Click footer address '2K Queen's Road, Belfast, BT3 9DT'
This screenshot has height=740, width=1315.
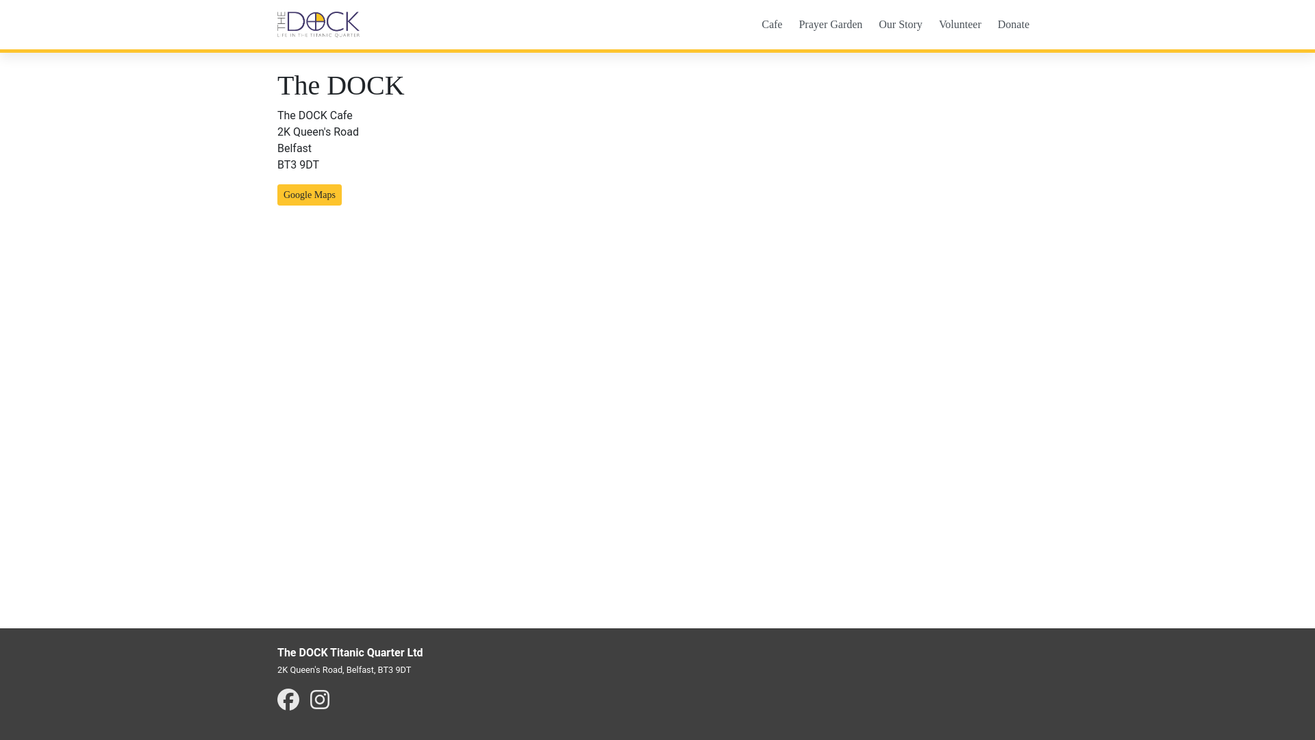345,670
